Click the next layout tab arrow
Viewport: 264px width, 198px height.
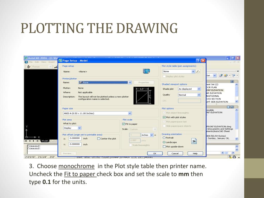point(34,141)
